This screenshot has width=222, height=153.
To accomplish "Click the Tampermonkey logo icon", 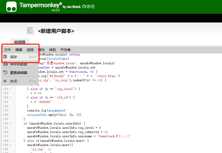I will [12, 6].
